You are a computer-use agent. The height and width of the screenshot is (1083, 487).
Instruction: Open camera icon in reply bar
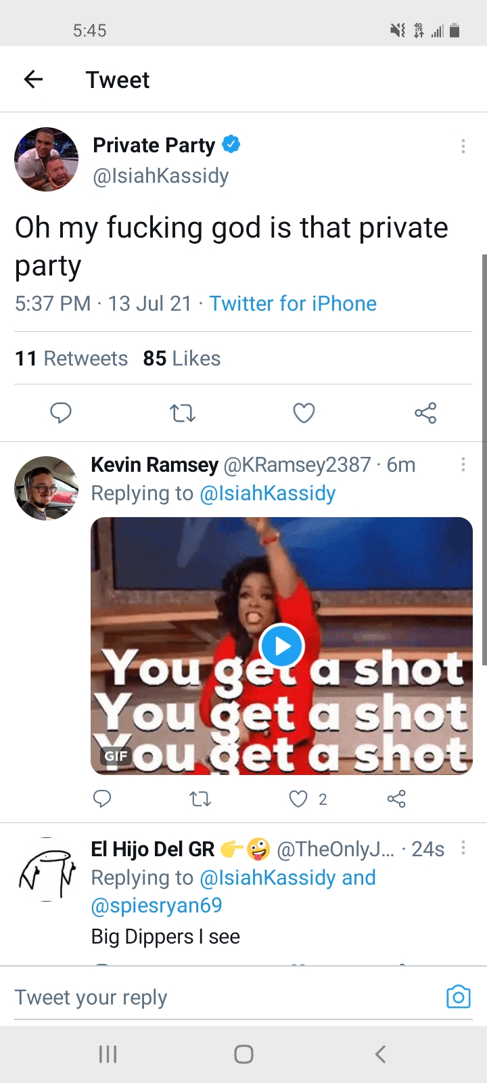click(x=458, y=996)
